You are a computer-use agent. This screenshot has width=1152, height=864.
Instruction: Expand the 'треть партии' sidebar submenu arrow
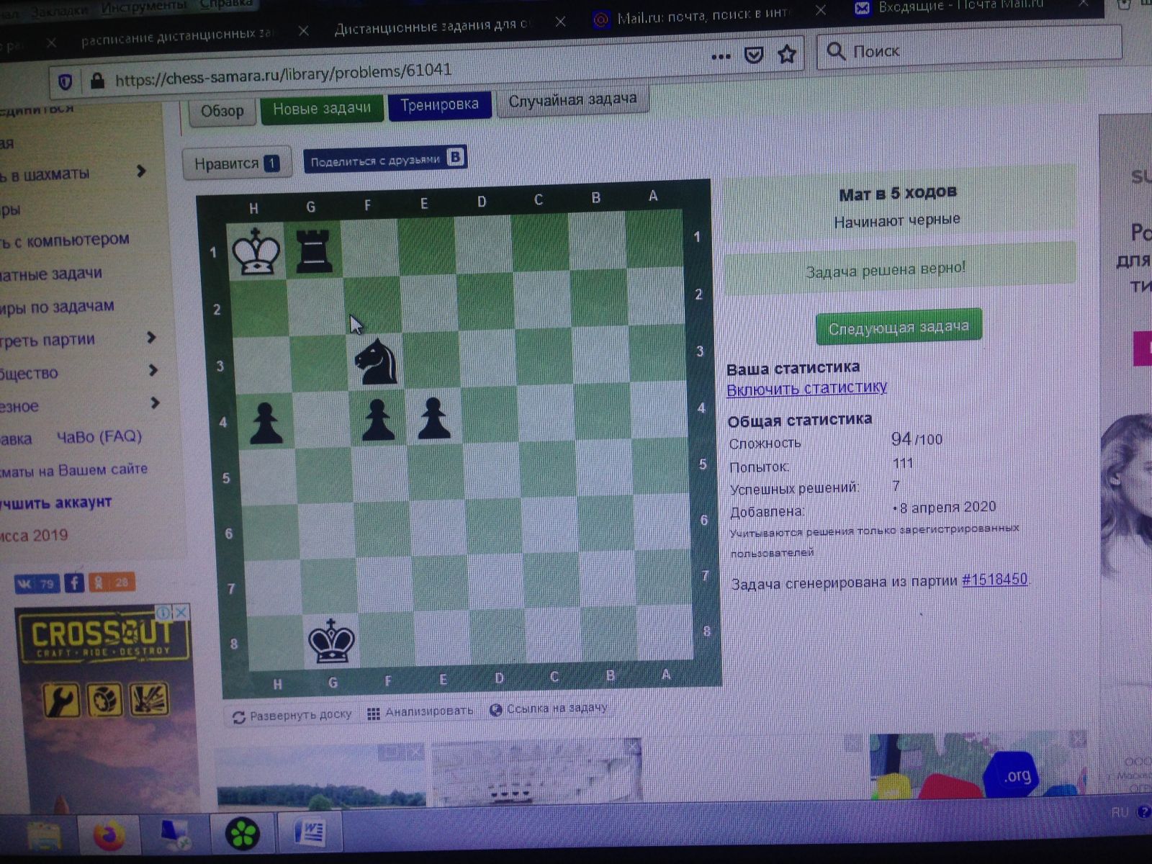[x=151, y=337]
